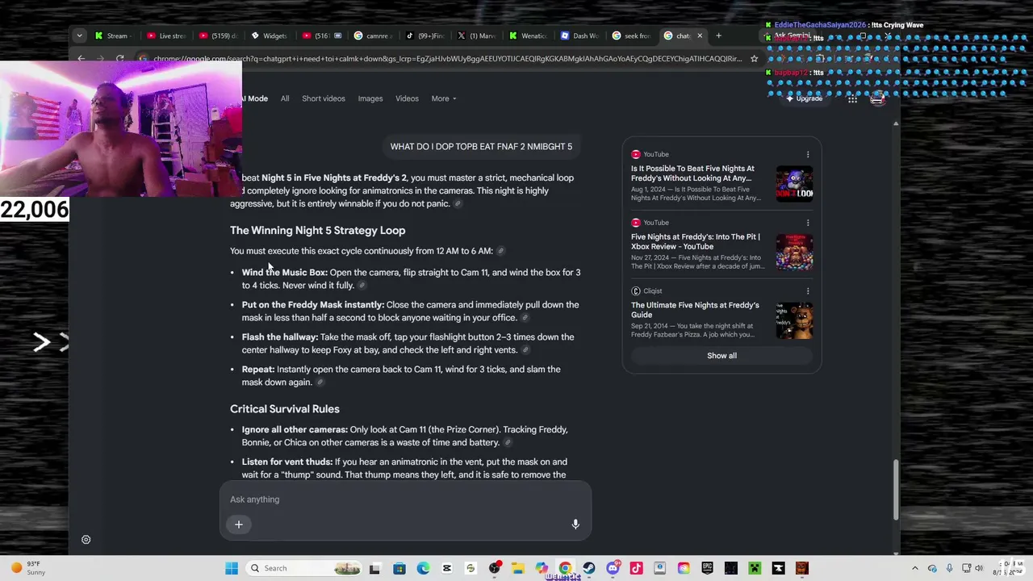The height and width of the screenshot is (581, 1033).
Task: Open Minecraft from the taskbar
Action: [755, 568]
